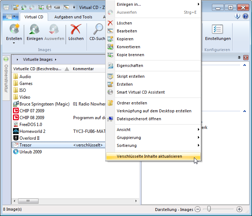Collapse the lower section chevron in right panel

tap(244, 111)
